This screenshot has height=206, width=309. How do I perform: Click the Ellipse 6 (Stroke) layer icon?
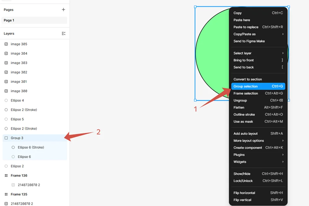point(13,148)
